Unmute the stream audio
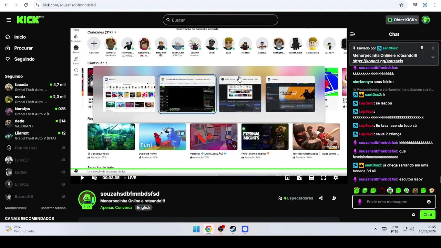 (x=94, y=178)
